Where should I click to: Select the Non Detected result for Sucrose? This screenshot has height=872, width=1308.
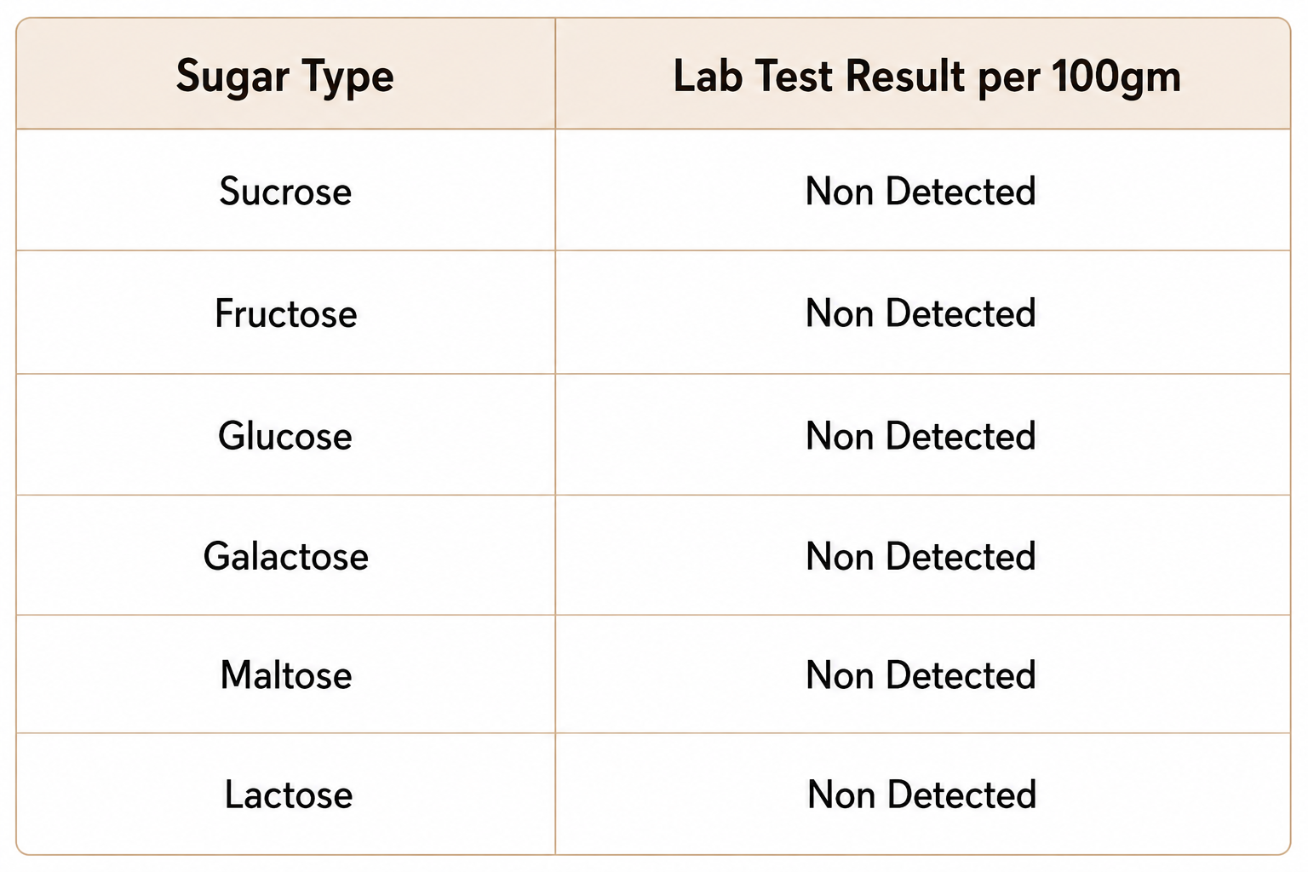point(921,191)
